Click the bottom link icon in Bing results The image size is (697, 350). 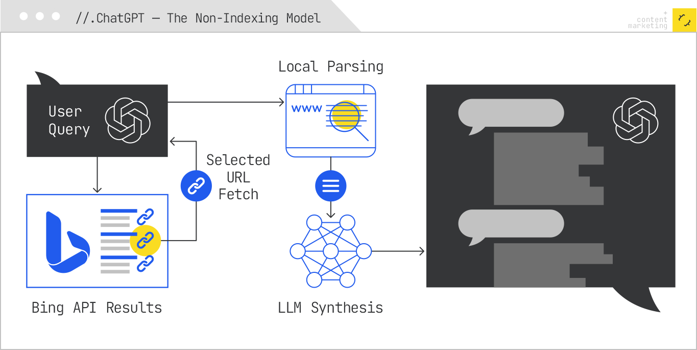pos(146,263)
